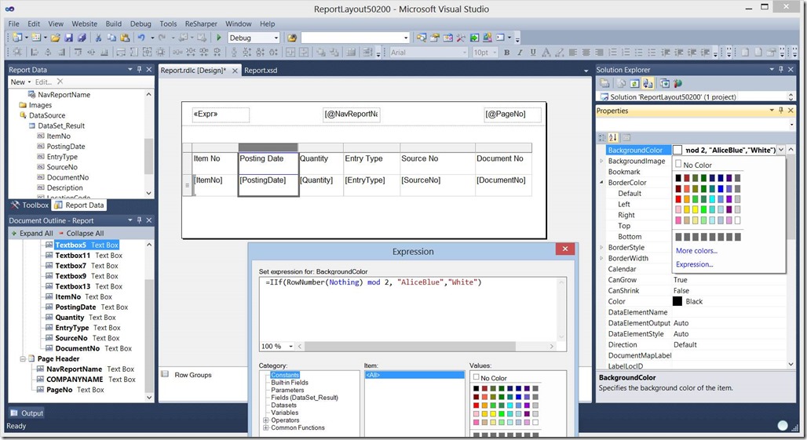Switch to the Report.xsd tab

tap(261, 71)
